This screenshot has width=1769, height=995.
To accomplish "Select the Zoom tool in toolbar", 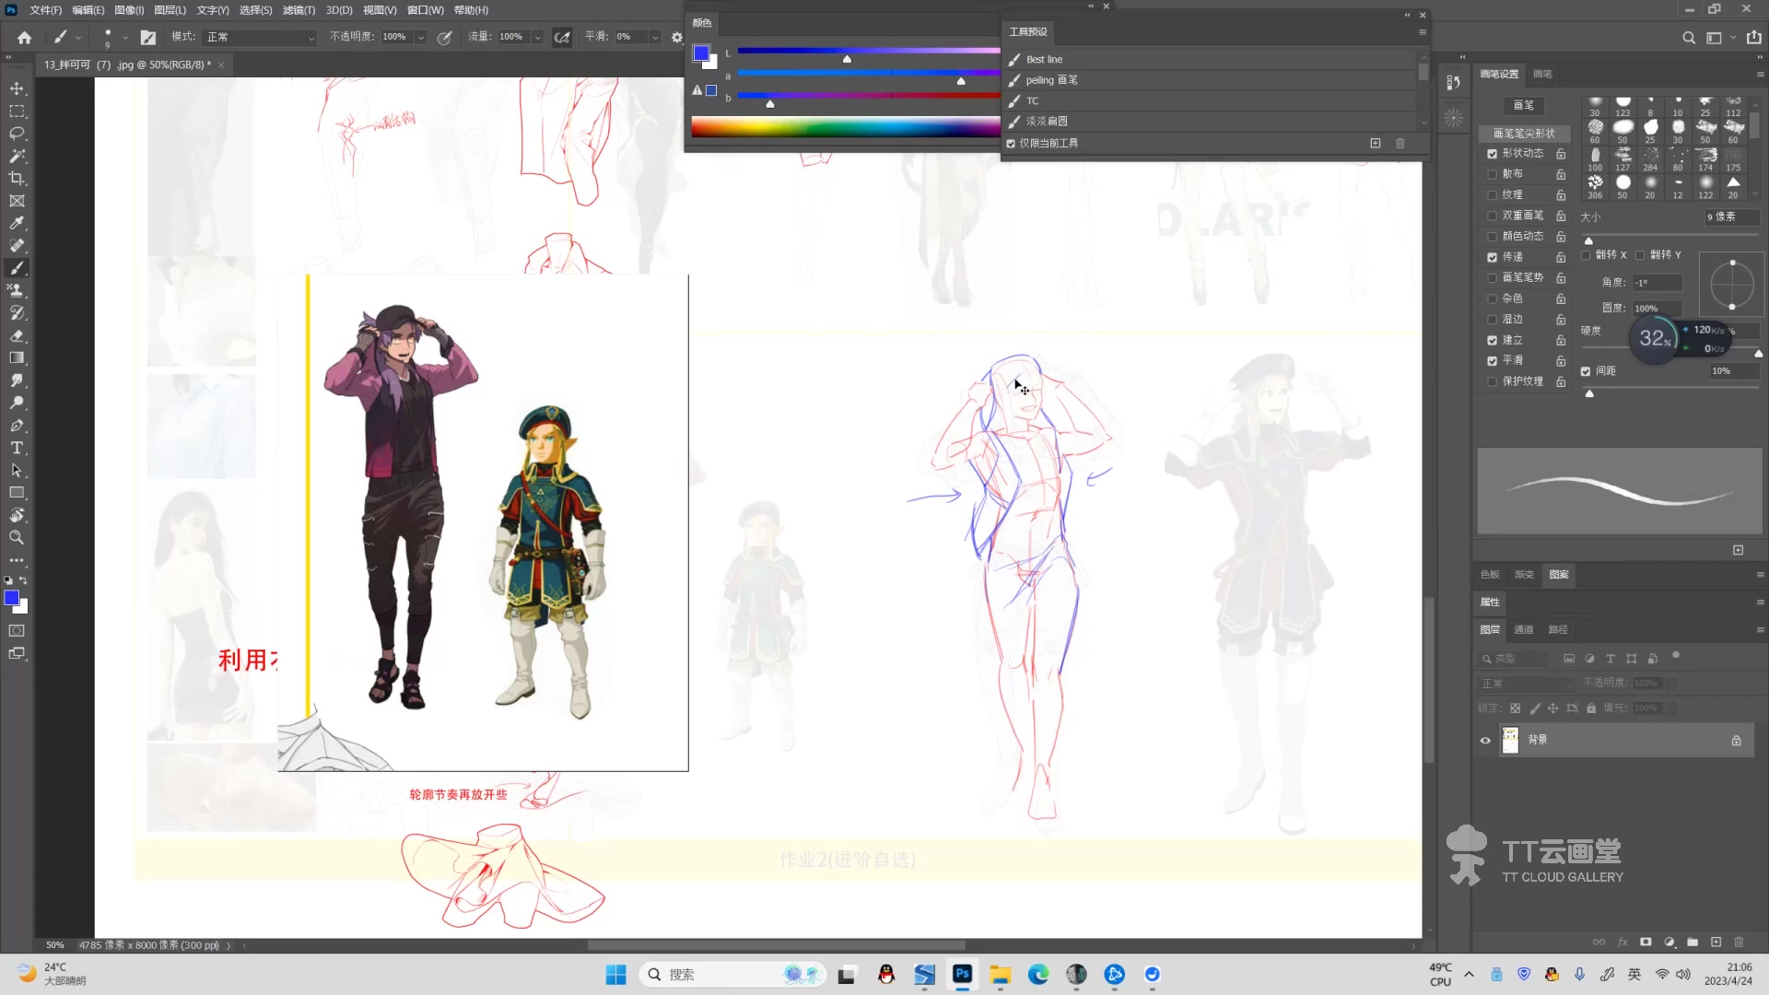I will pyautogui.click(x=17, y=537).
